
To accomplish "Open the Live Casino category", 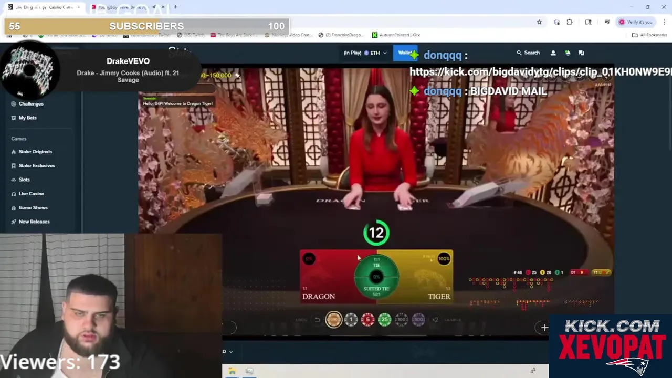I will (28, 194).
